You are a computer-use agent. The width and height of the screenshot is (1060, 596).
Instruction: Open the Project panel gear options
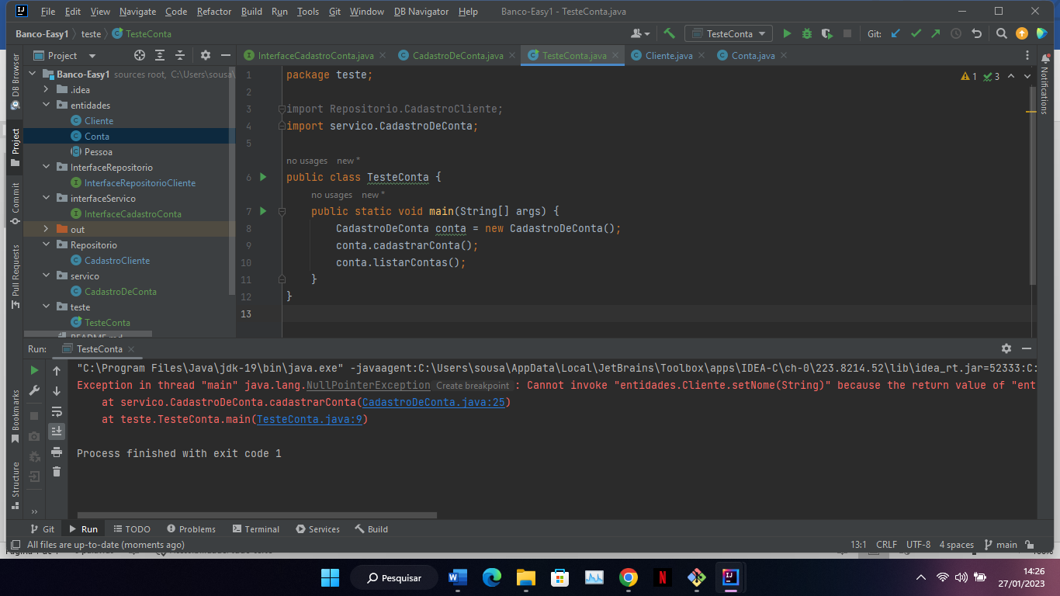point(206,56)
